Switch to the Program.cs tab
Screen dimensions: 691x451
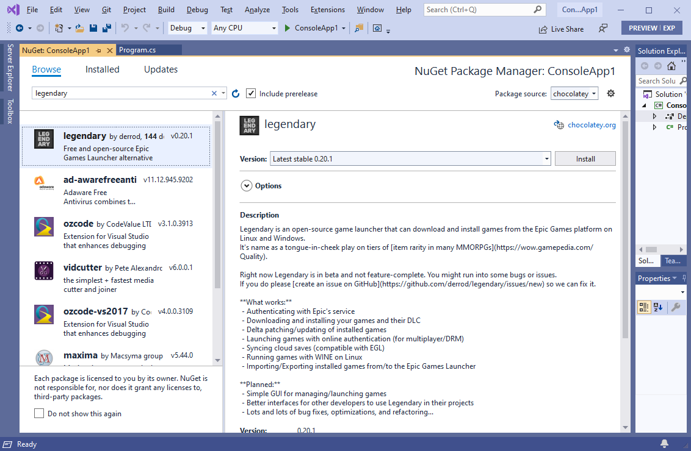point(137,50)
